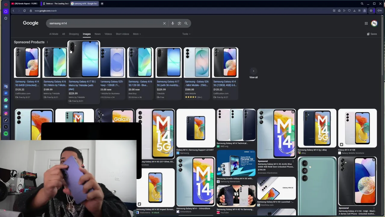Open Spotify from the sidebar

pyautogui.click(x=6, y=134)
